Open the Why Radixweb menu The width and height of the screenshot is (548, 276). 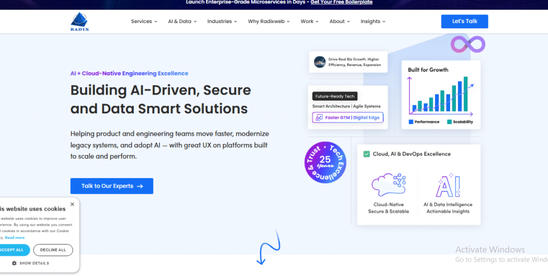pos(269,21)
